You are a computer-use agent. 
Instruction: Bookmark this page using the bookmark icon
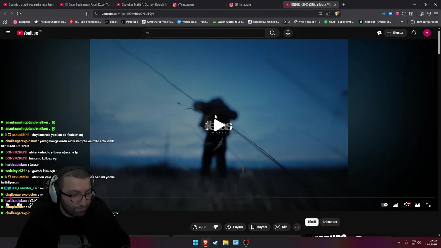[x=88, y=14]
